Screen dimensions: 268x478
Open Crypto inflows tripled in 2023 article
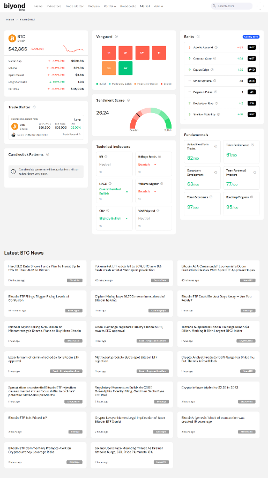point(218,394)
